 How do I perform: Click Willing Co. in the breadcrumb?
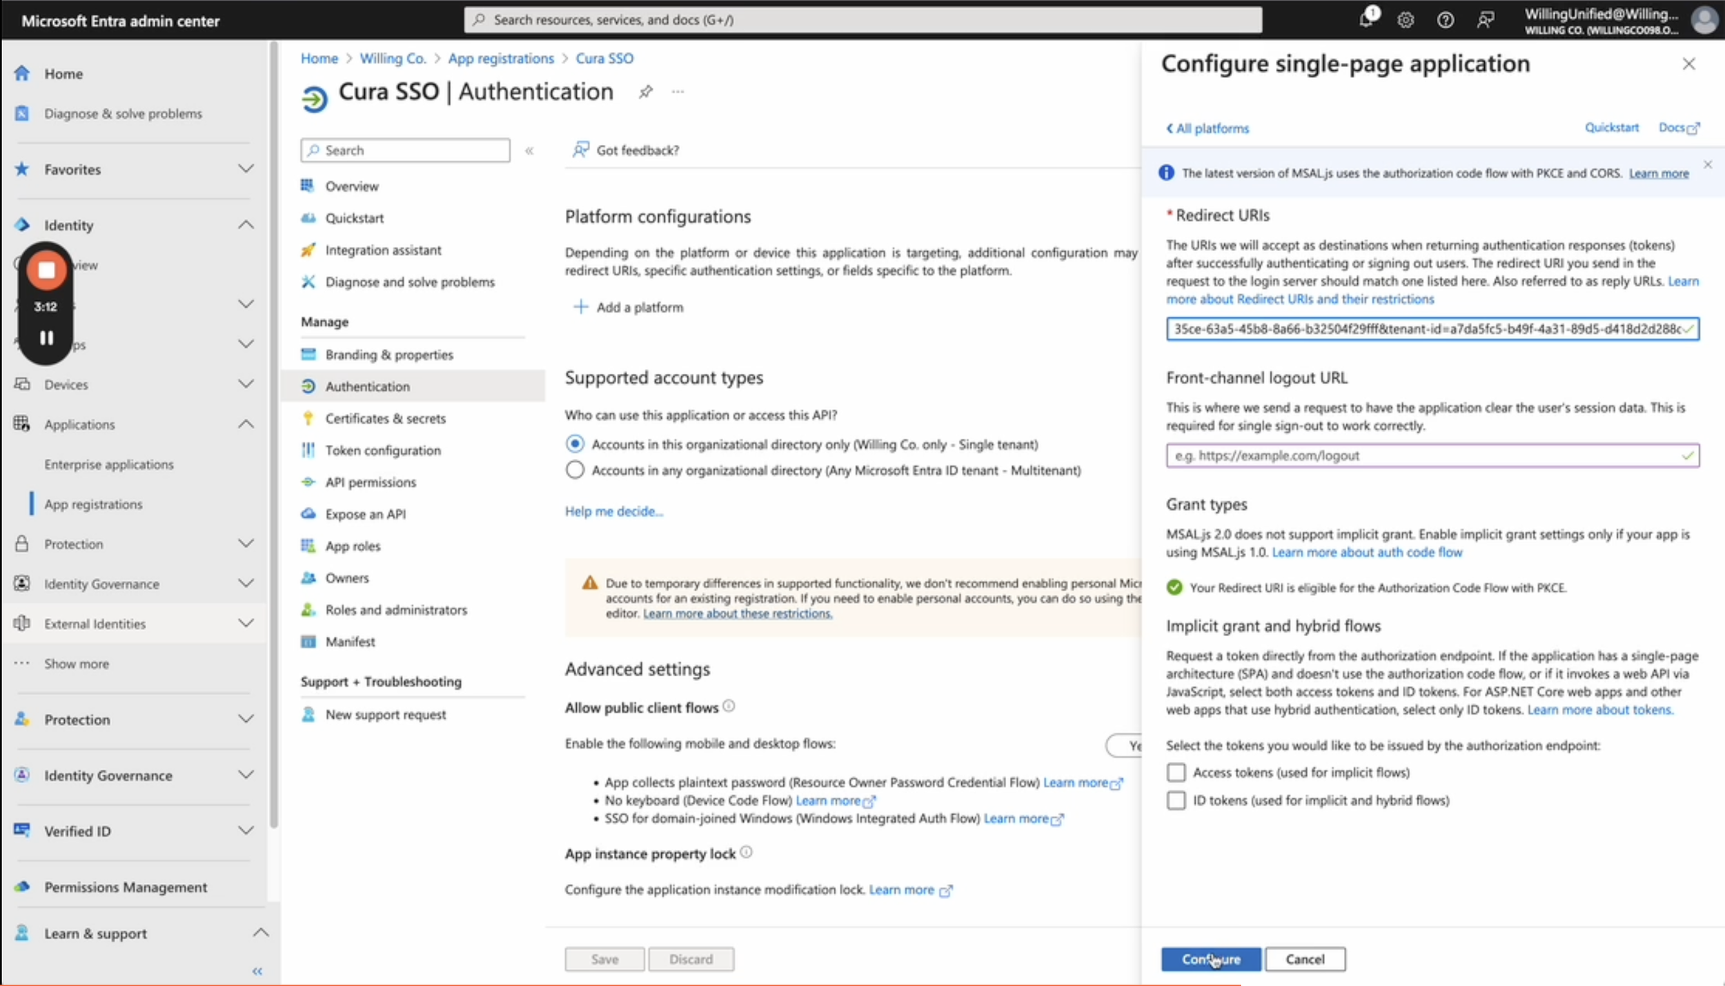(393, 59)
